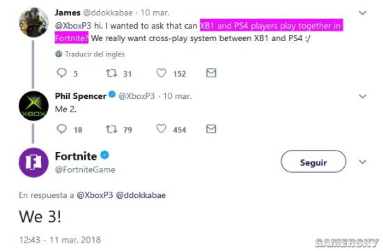Click 'Traducir del inglés' translate link

[95, 54]
